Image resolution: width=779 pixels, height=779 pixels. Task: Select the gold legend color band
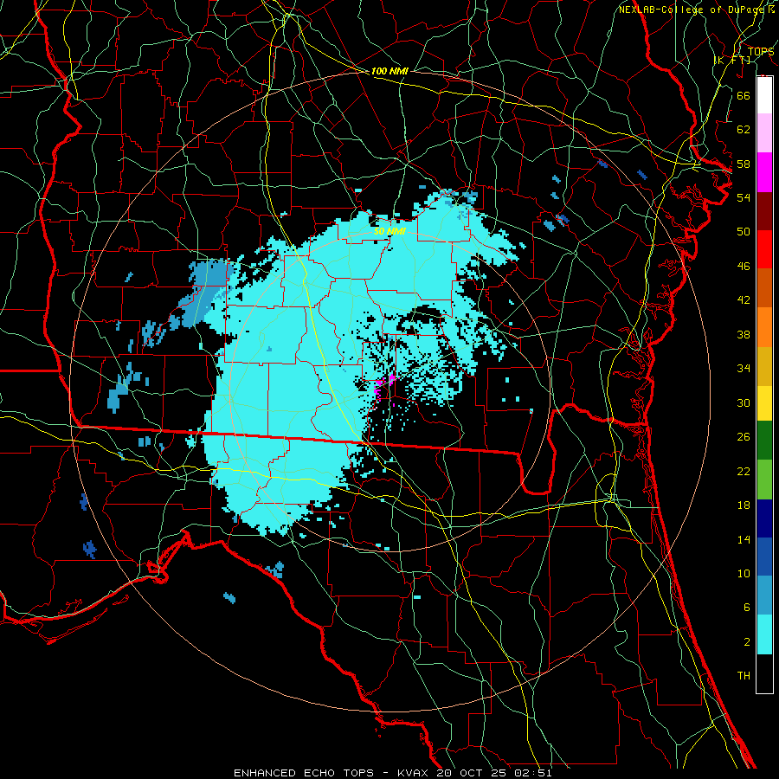764,366
